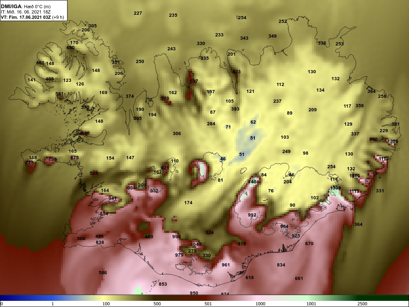This screenshot has height=307, width=409.
Task: Click the 2500 label on the color scale
Action: coord(362,304)
